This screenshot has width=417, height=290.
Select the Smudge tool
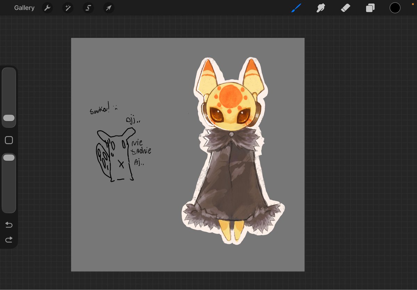pyautogui.click(x=320, y=8)
